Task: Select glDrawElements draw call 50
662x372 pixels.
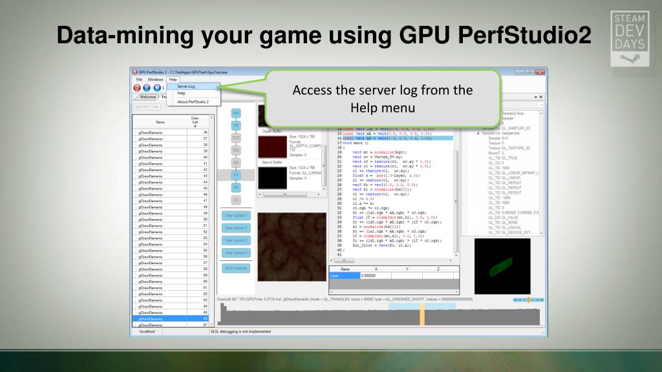Action: pos(171,220)
